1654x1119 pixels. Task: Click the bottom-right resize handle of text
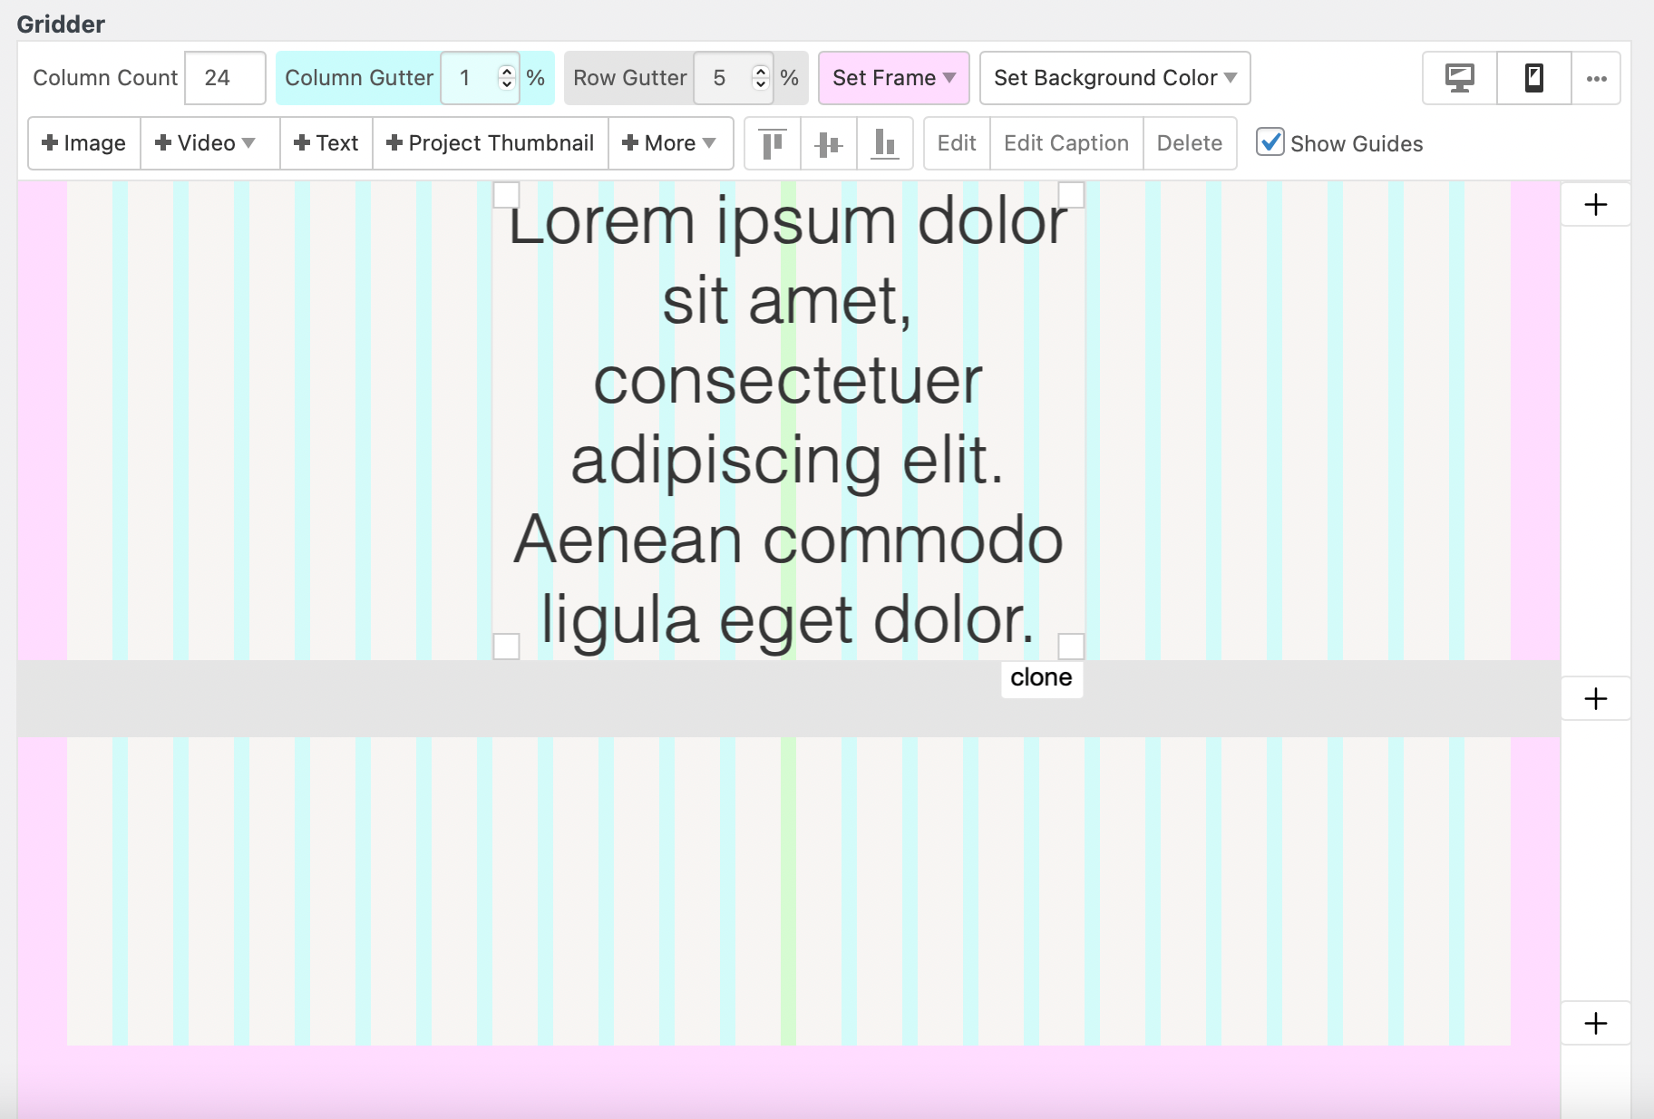[x=1071, y=646]
